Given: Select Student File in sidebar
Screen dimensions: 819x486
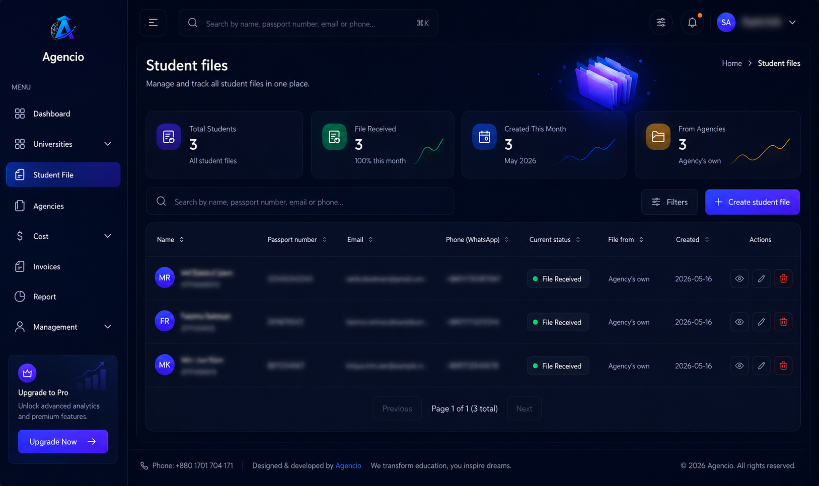Looking at the screenshot, I should [63, 174].
